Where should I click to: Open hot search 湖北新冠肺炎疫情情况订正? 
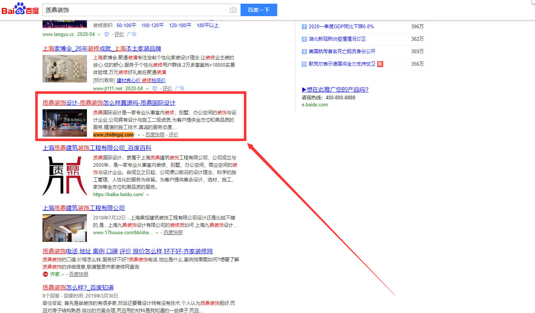337,39
